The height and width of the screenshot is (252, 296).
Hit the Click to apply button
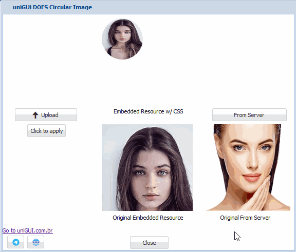click(46, 130)
